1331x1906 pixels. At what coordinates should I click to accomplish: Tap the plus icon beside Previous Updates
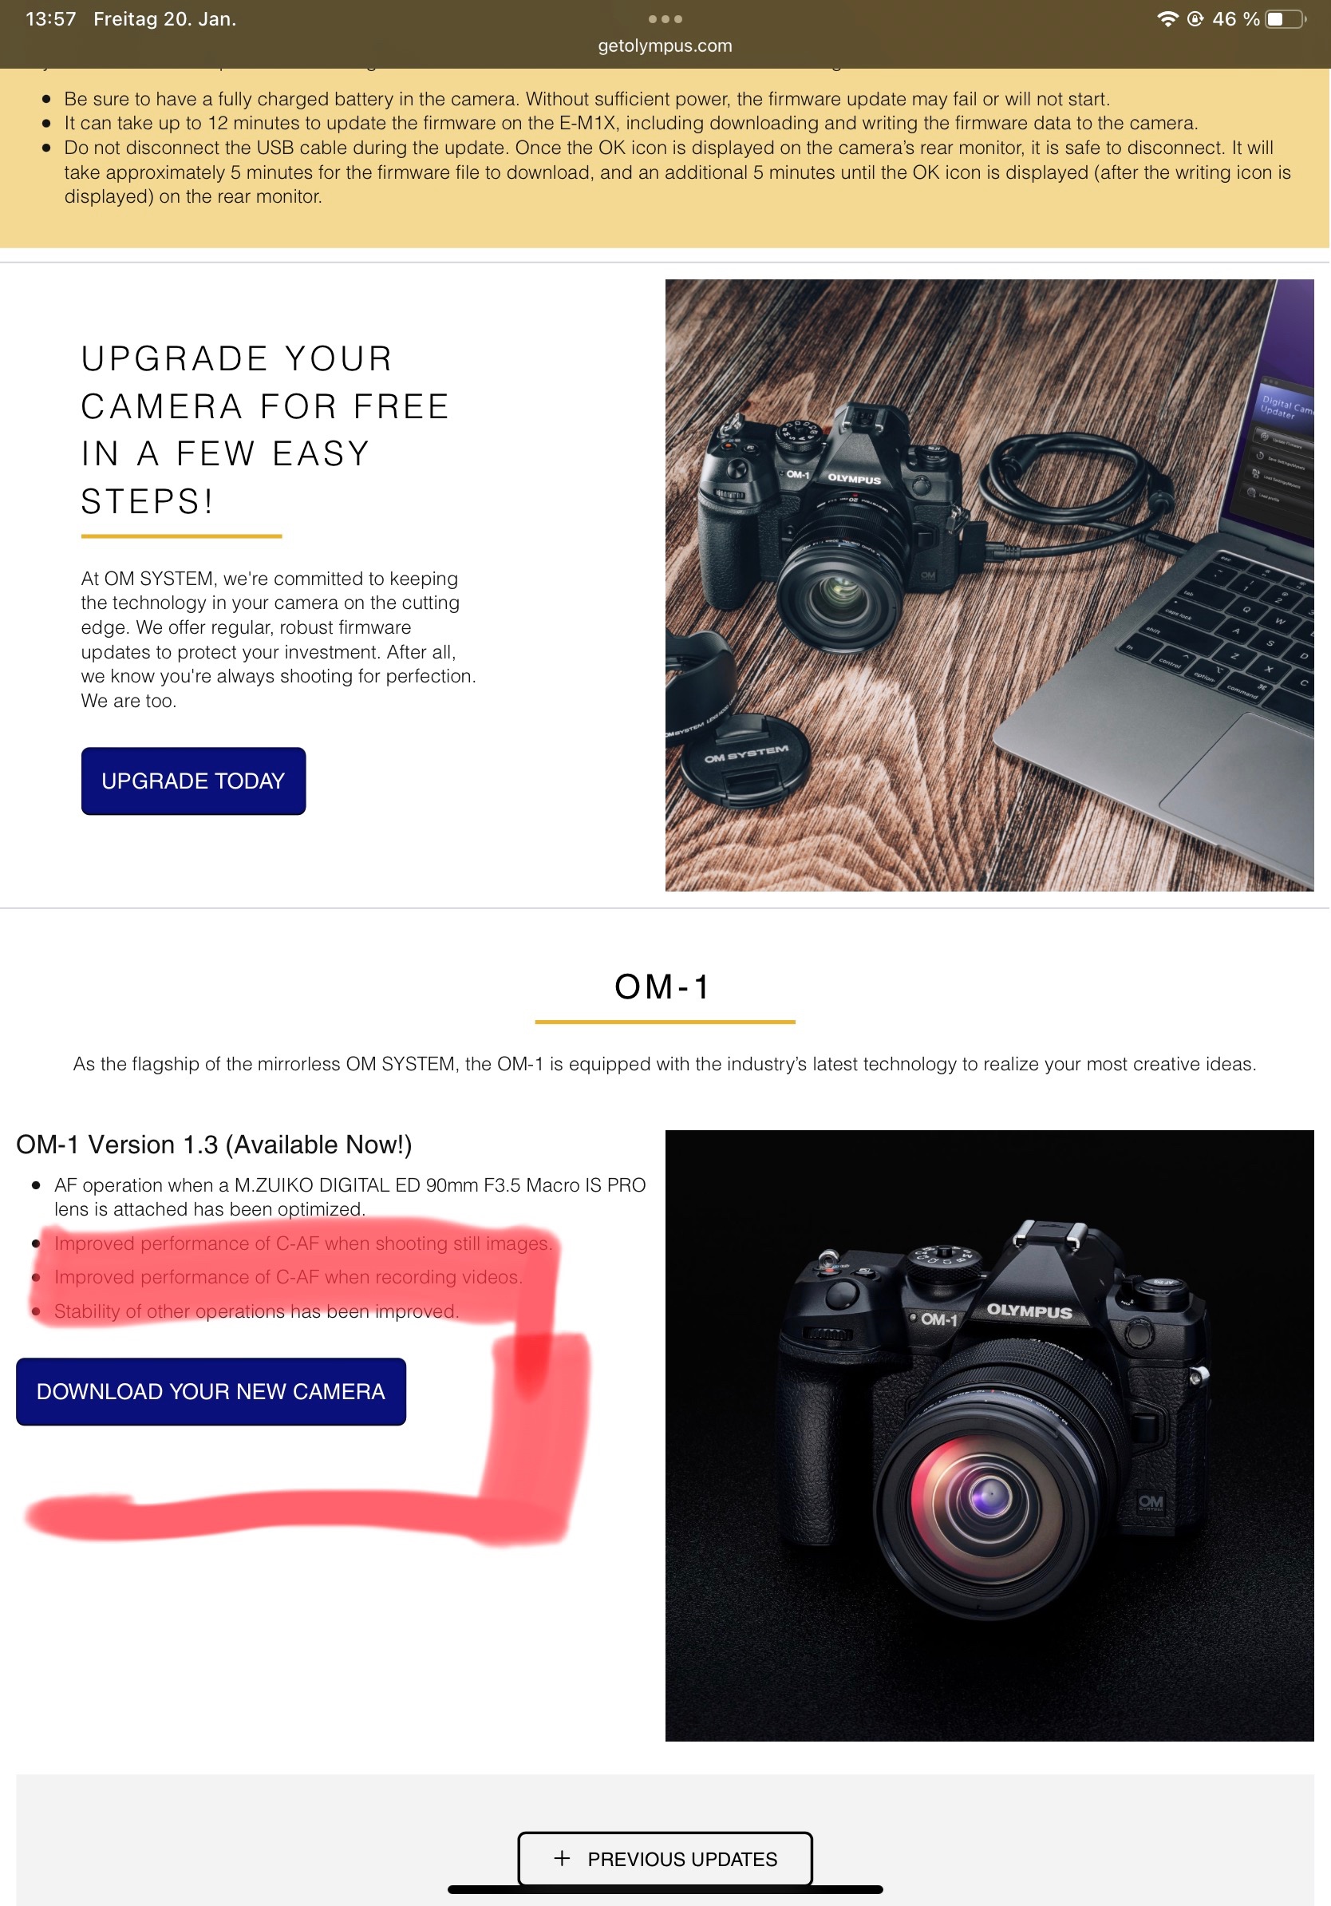click(562, 1858)
